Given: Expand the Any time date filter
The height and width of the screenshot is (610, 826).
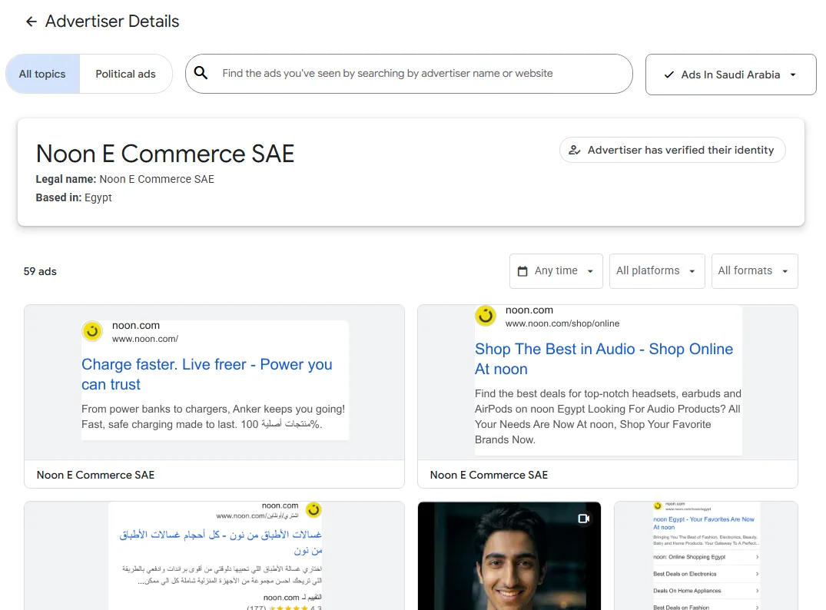Looking at the screenshot, I should (556, 270).
